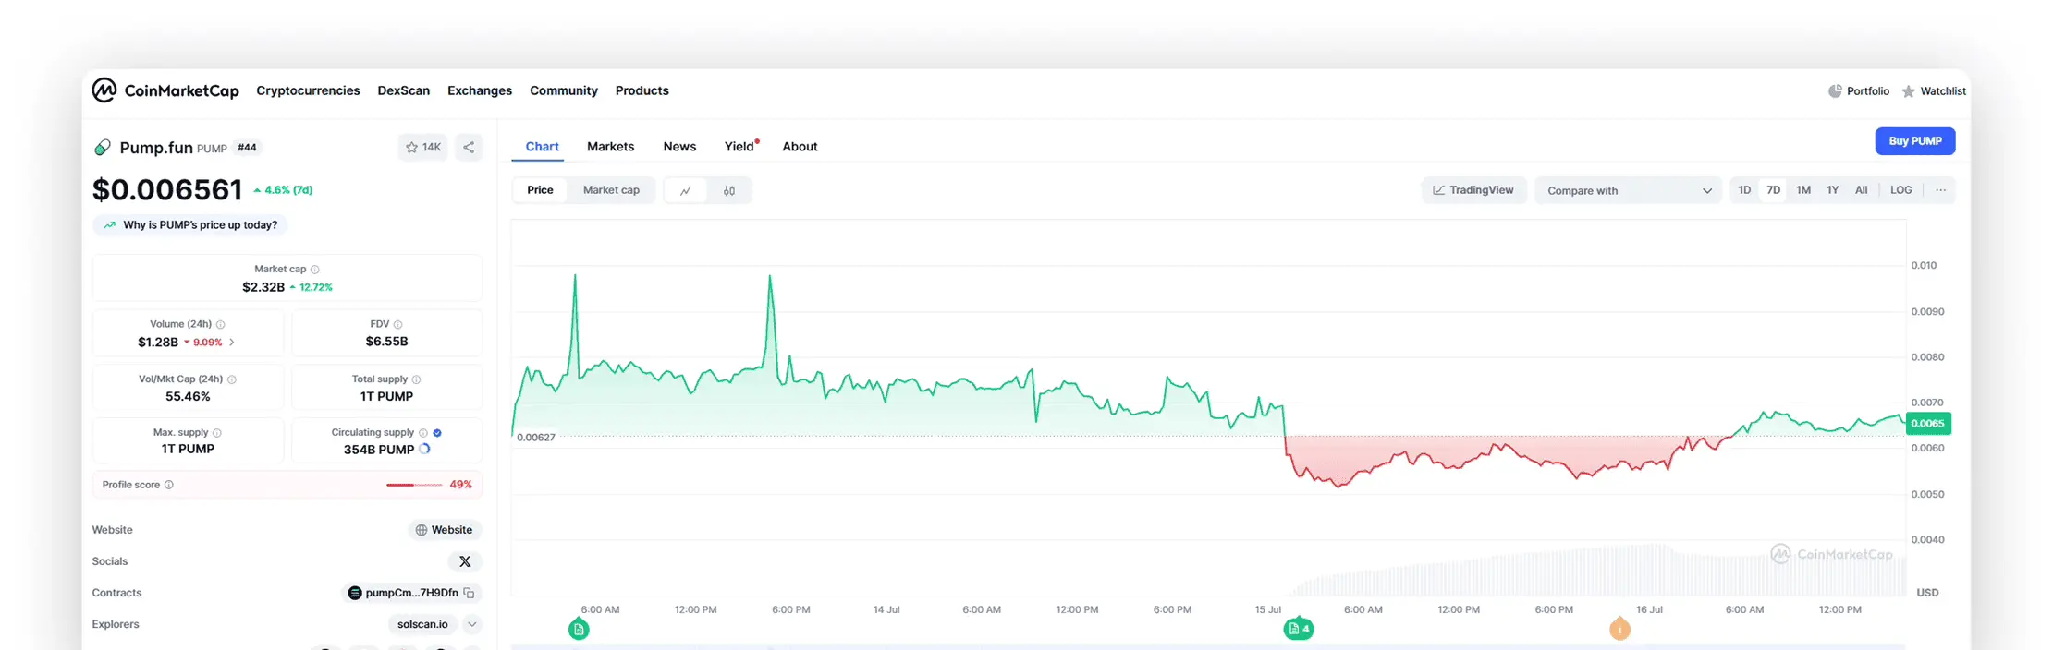This screenshot has width=2053, height=650.
Task: Set chart range to 1M
Action: 1803,190
